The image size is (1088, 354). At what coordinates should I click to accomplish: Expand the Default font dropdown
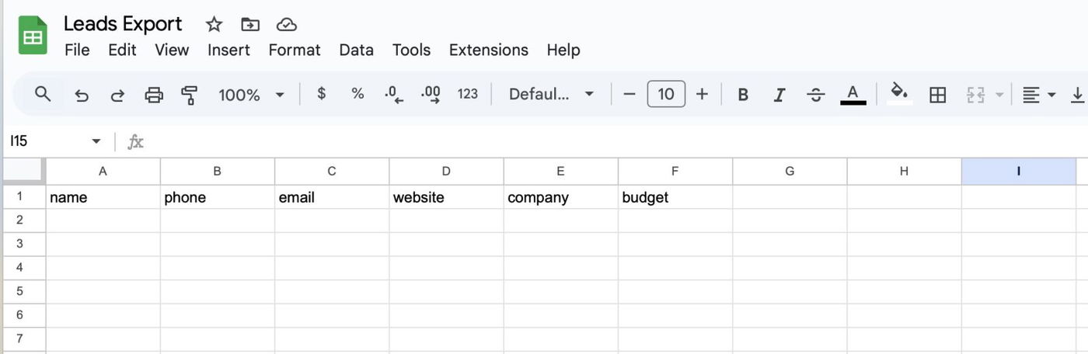(x=551, y=95)
